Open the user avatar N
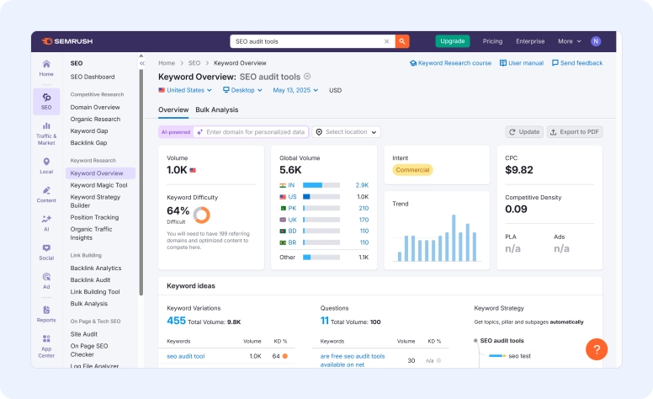This screenshot has height=399, width=653. [596, 41]
